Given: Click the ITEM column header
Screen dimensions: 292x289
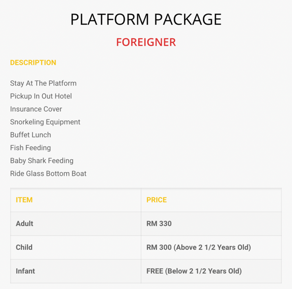Looking at the screenshot, I should coord(24,200).
